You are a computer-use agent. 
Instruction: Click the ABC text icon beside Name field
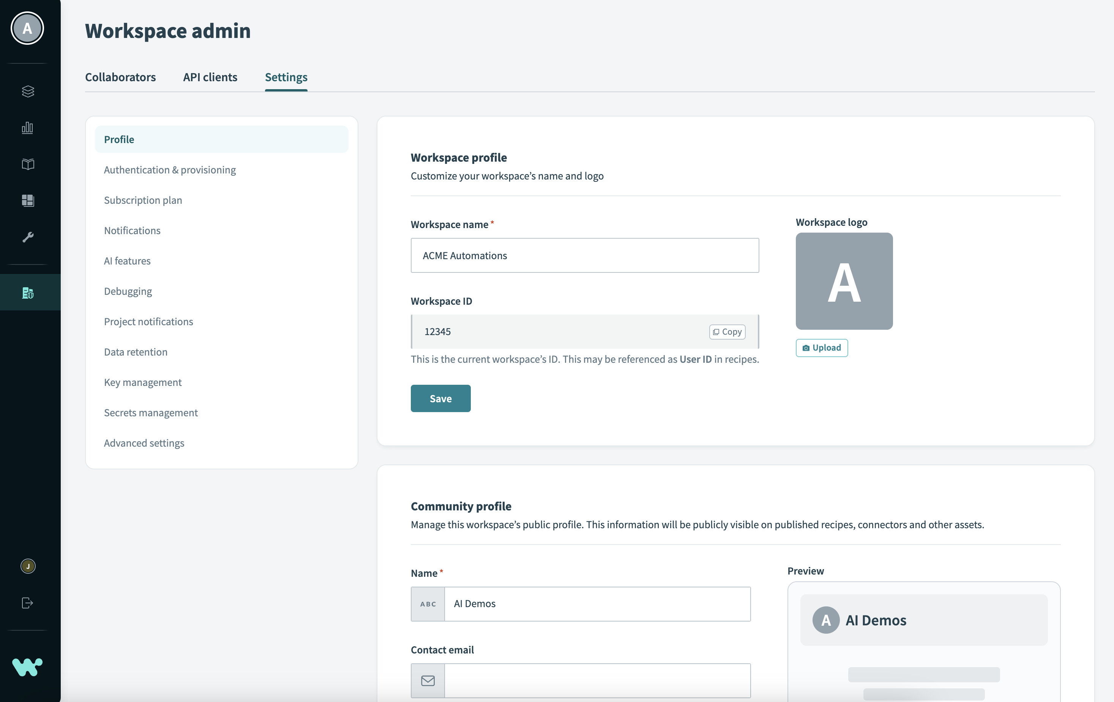pos(428,604)
